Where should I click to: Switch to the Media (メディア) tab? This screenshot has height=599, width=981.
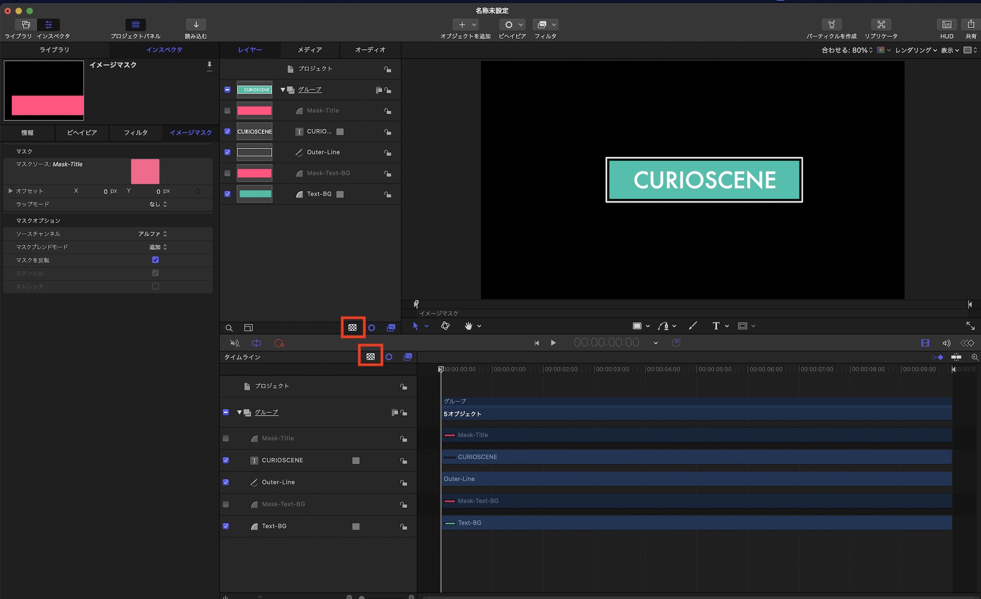pyautogui.click(x=310, y=50)
